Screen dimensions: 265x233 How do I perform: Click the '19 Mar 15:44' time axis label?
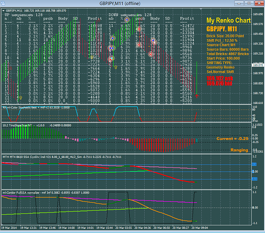(x=104, y=228)
